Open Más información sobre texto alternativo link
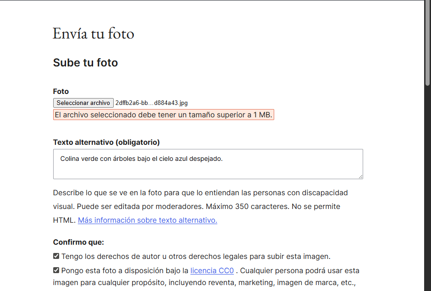 pos(147,220)
